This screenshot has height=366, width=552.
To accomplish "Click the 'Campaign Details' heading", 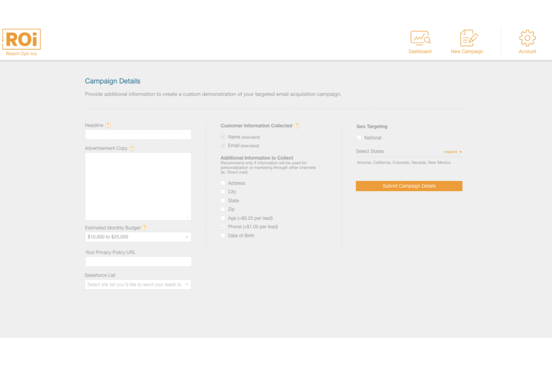I will point(113,81).
